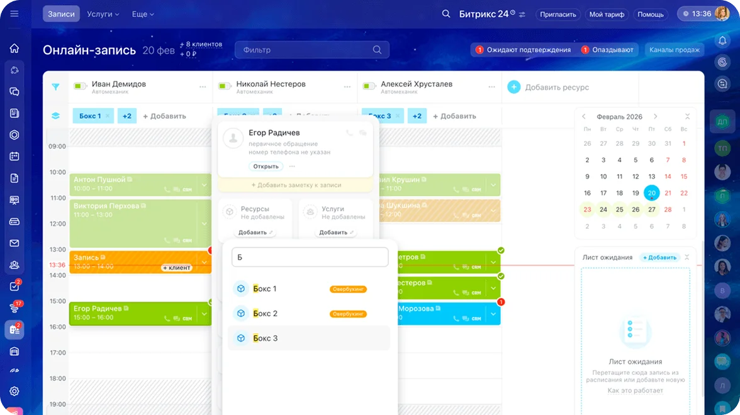Go to the home icon in left sidebar
The image size is (740, 415).
click(14, 48)
